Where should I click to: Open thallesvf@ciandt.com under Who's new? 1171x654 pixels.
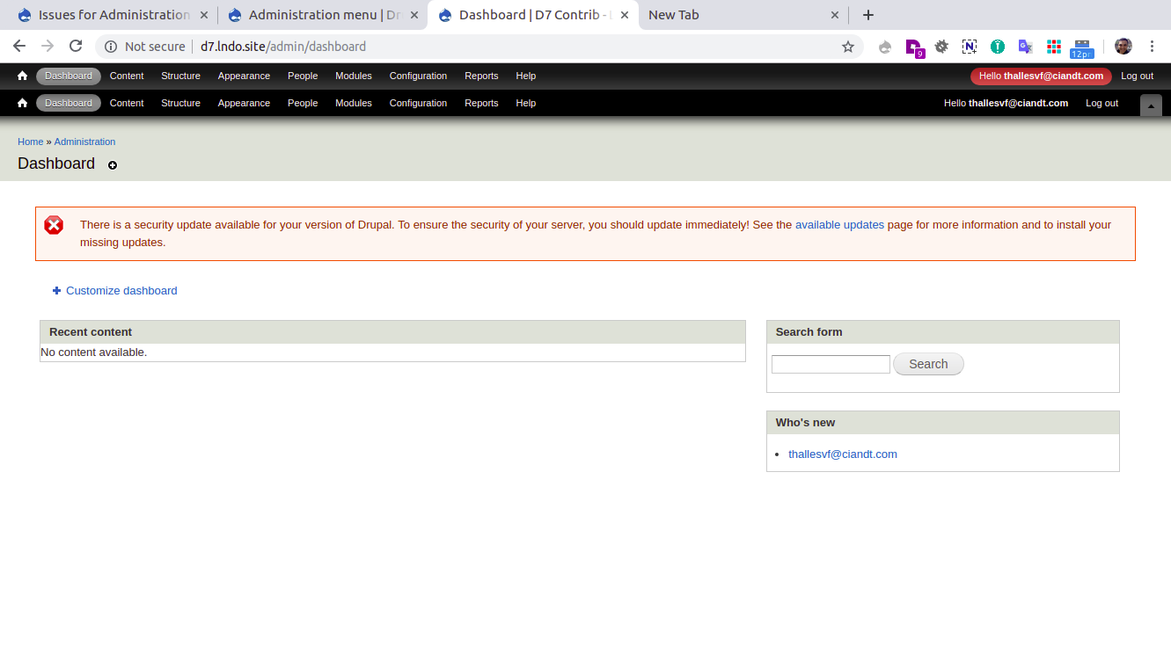[842, 454]
